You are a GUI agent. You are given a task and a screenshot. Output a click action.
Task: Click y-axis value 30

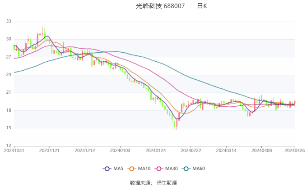pyautogui.click(x=9, y=39)
